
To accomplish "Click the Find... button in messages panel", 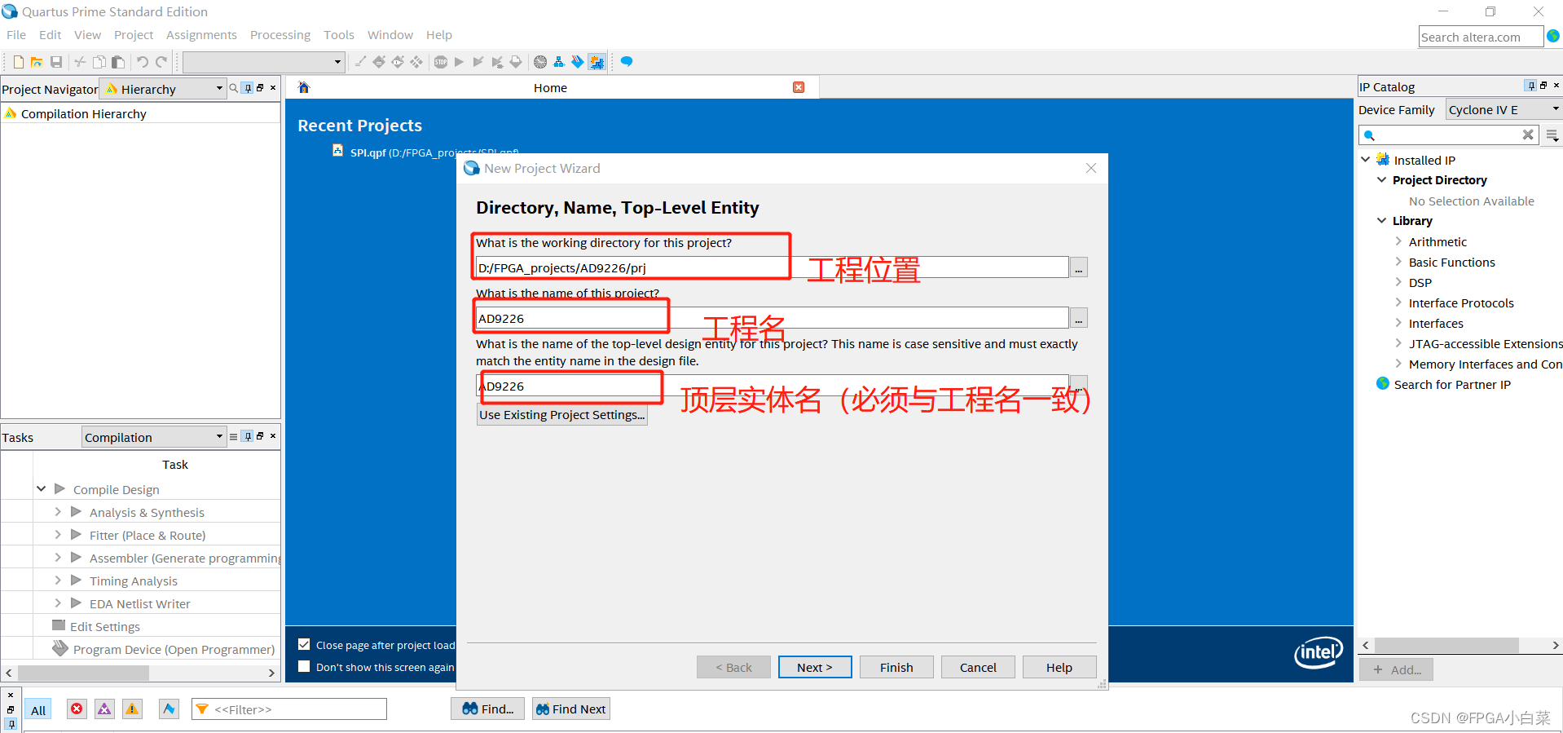I will coord(488,709).
